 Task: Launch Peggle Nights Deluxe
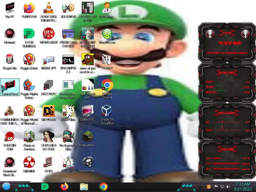[29, 89]
